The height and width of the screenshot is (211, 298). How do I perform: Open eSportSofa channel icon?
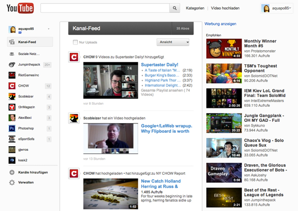click(12, 139)
